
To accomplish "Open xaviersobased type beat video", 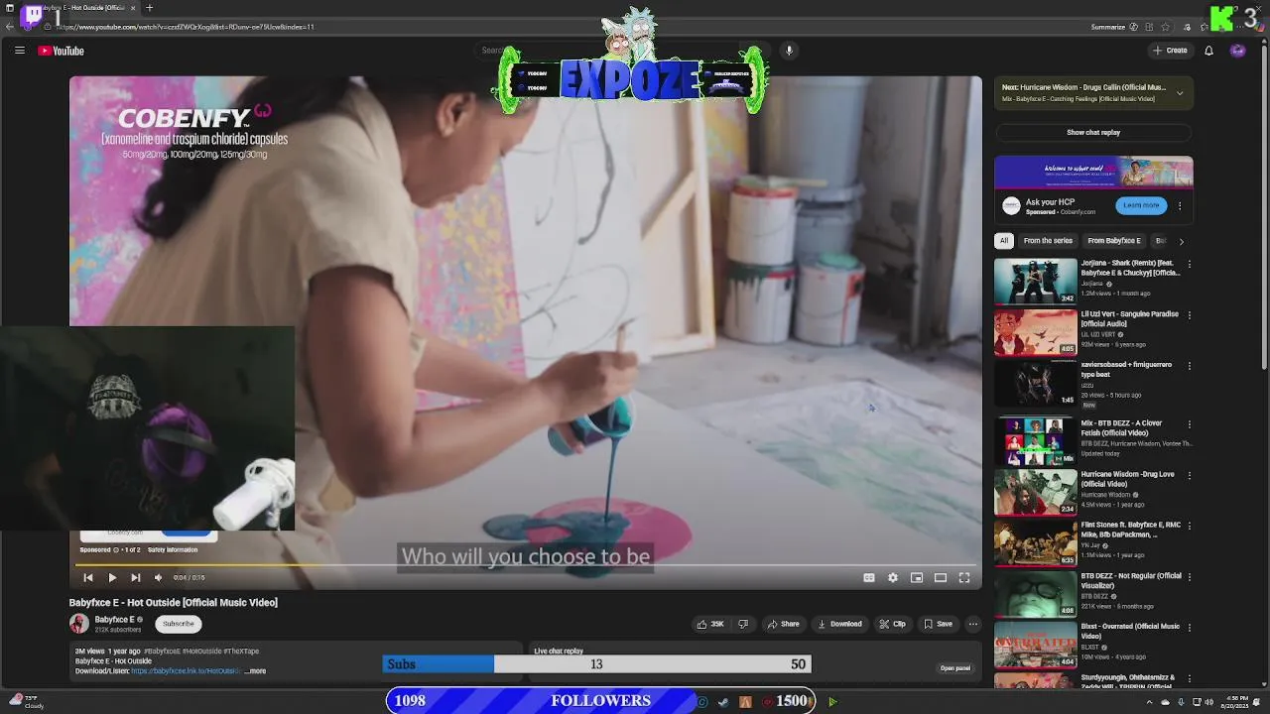I will (1036, 383).
